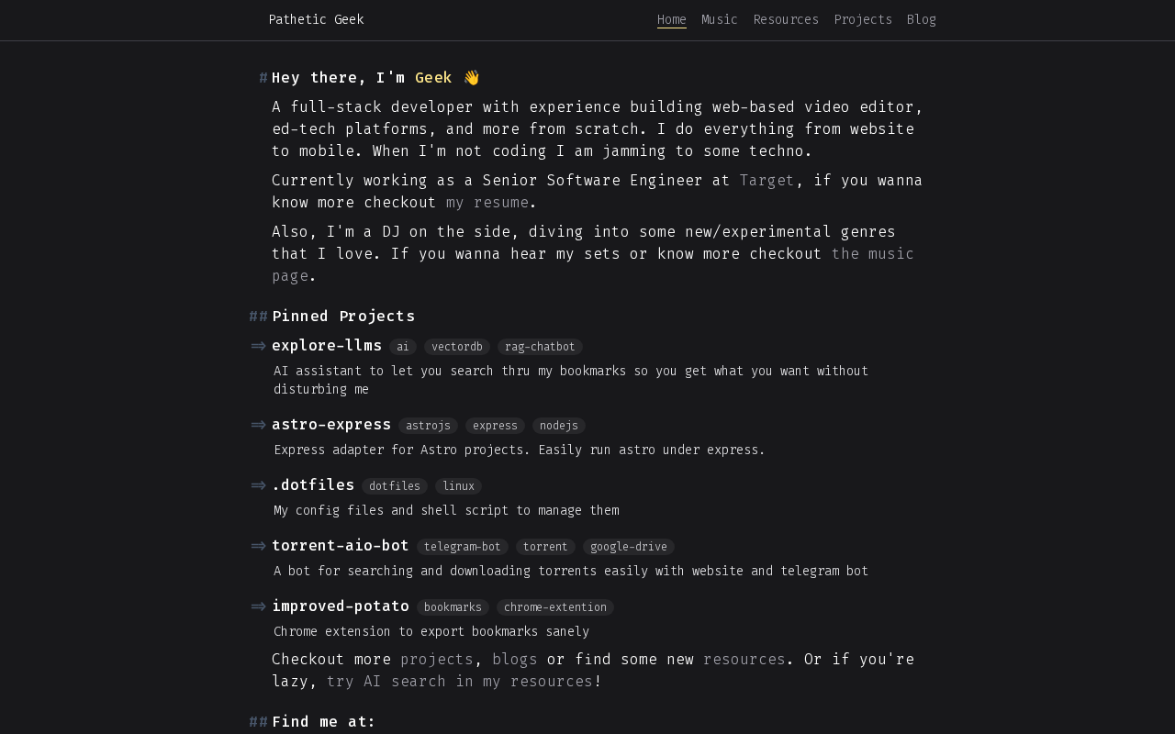The image size is (1175, 734).
Task: Open the .dotfiles project title
Action: 313,485
